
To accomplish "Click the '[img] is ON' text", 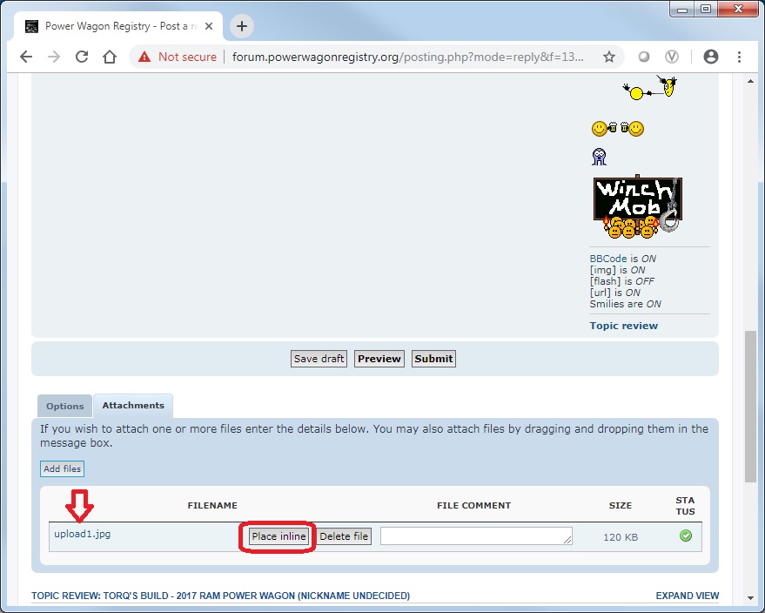I will (x=617, y=270).
